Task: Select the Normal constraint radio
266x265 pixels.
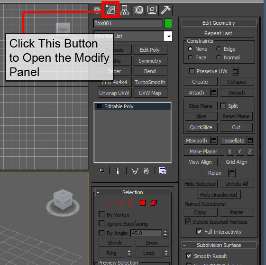Action: click(219, 57)
